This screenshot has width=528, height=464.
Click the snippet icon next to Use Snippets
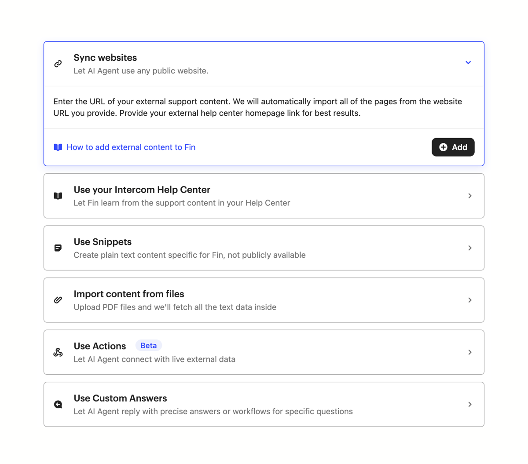click(58, 248)
